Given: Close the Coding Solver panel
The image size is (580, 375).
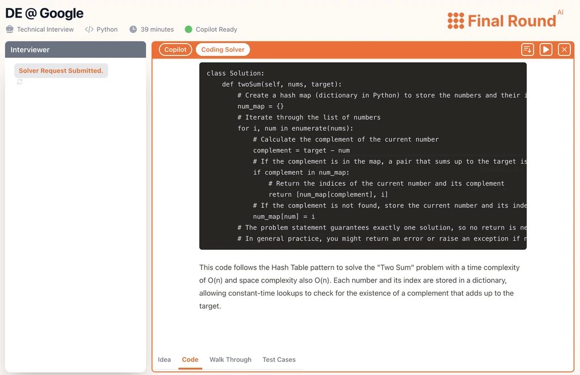Looking at the screenshot, I should pos(564,49).
